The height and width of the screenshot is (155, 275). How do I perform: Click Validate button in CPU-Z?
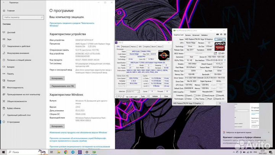pos(155,96)
